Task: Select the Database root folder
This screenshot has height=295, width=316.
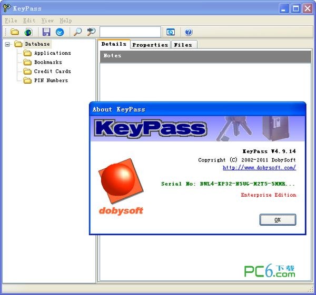Action: (x=37, y=44)
